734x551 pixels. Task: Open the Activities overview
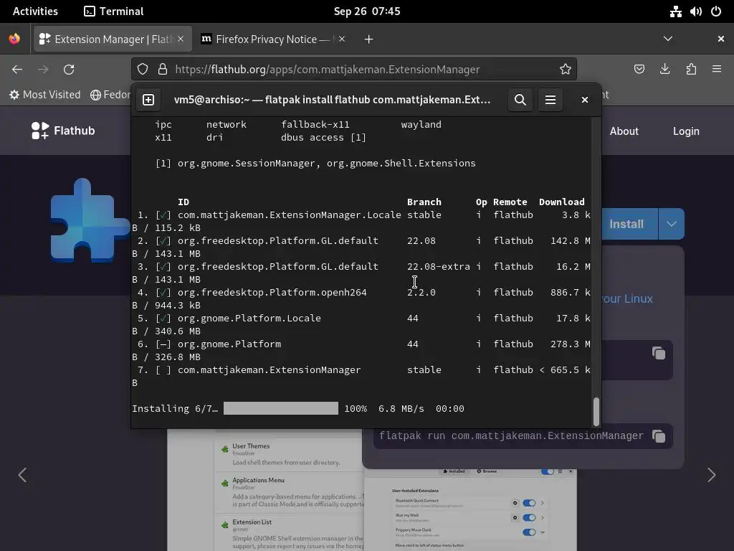point(35,11)
